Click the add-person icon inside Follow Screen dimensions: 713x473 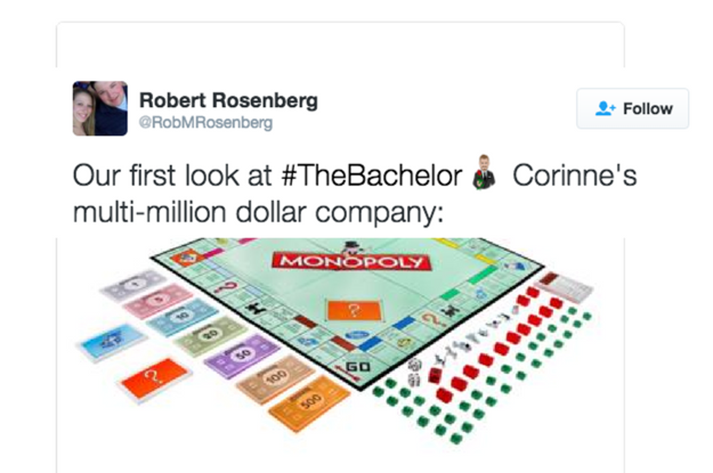pyautogui.click(x=605, y=109)
